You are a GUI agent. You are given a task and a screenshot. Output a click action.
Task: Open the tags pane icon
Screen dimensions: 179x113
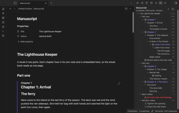(147, 3)
